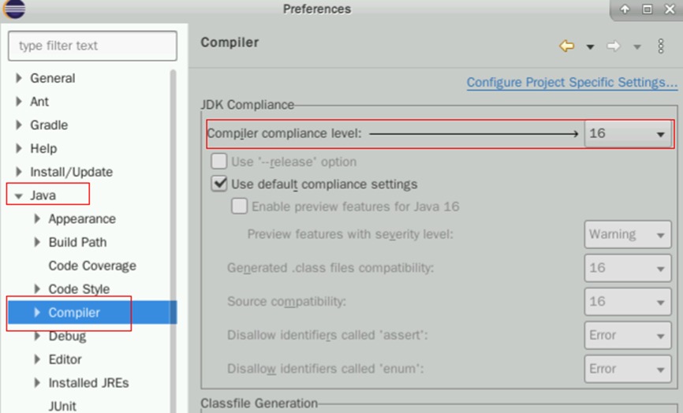Viewport: 683px width, 413px height.
Task: Collapse the Java tree category
Action: coord(19,195)
